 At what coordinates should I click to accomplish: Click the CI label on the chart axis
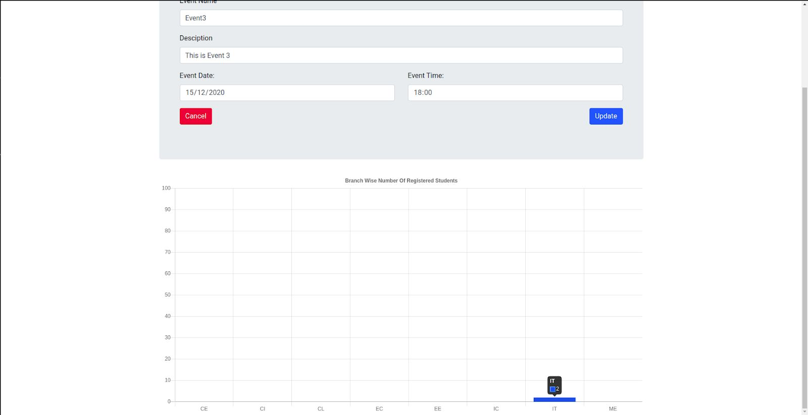coord(263,409)
